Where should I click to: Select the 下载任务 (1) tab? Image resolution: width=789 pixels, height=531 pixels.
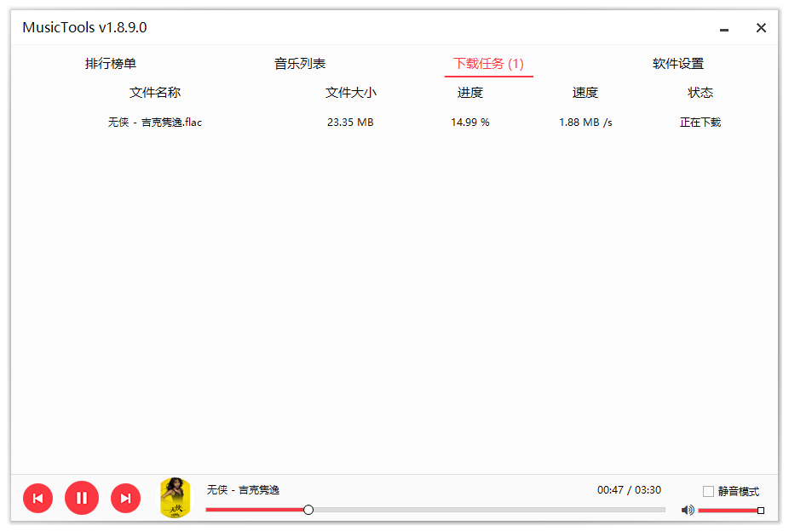coord(488,64)
